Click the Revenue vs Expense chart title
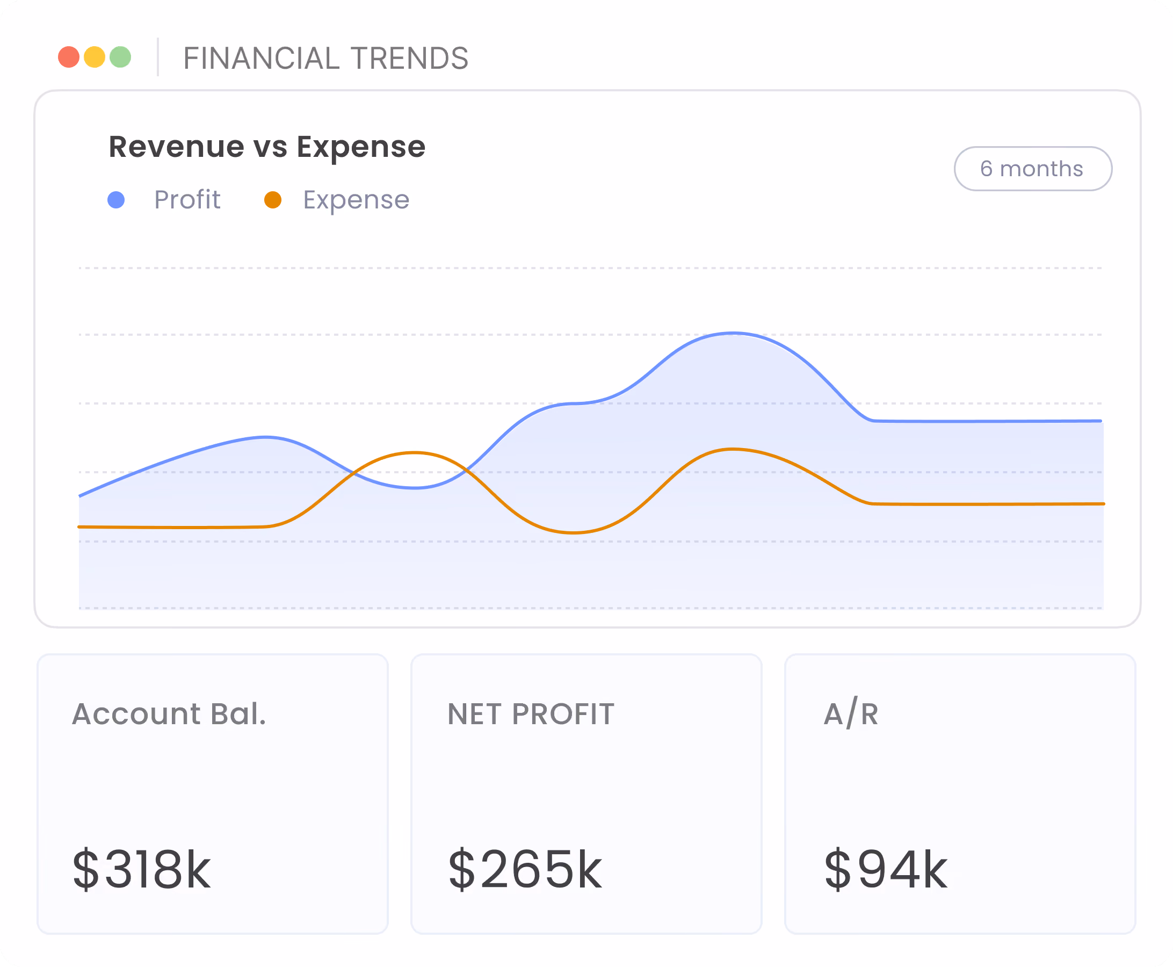This screenshot has height=967, width=1173. 267,148
